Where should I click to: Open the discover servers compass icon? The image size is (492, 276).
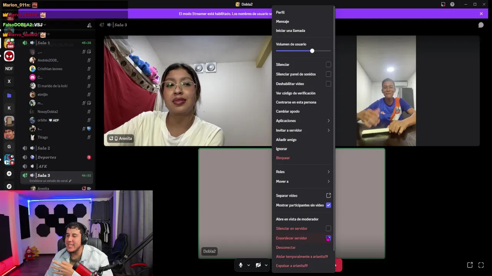point(9,186)
